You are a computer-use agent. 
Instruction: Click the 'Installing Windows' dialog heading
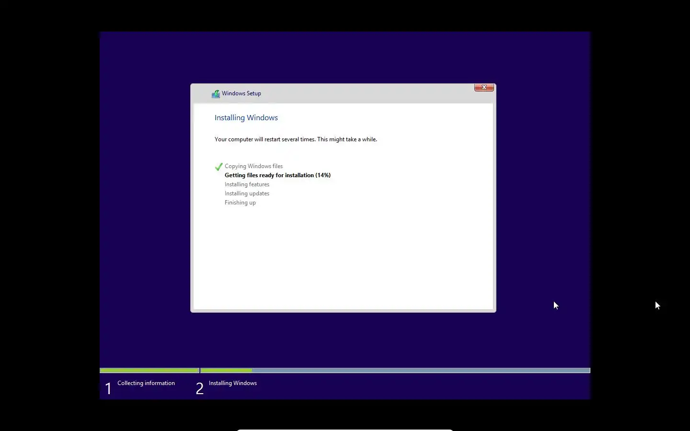tap(246, 118)
